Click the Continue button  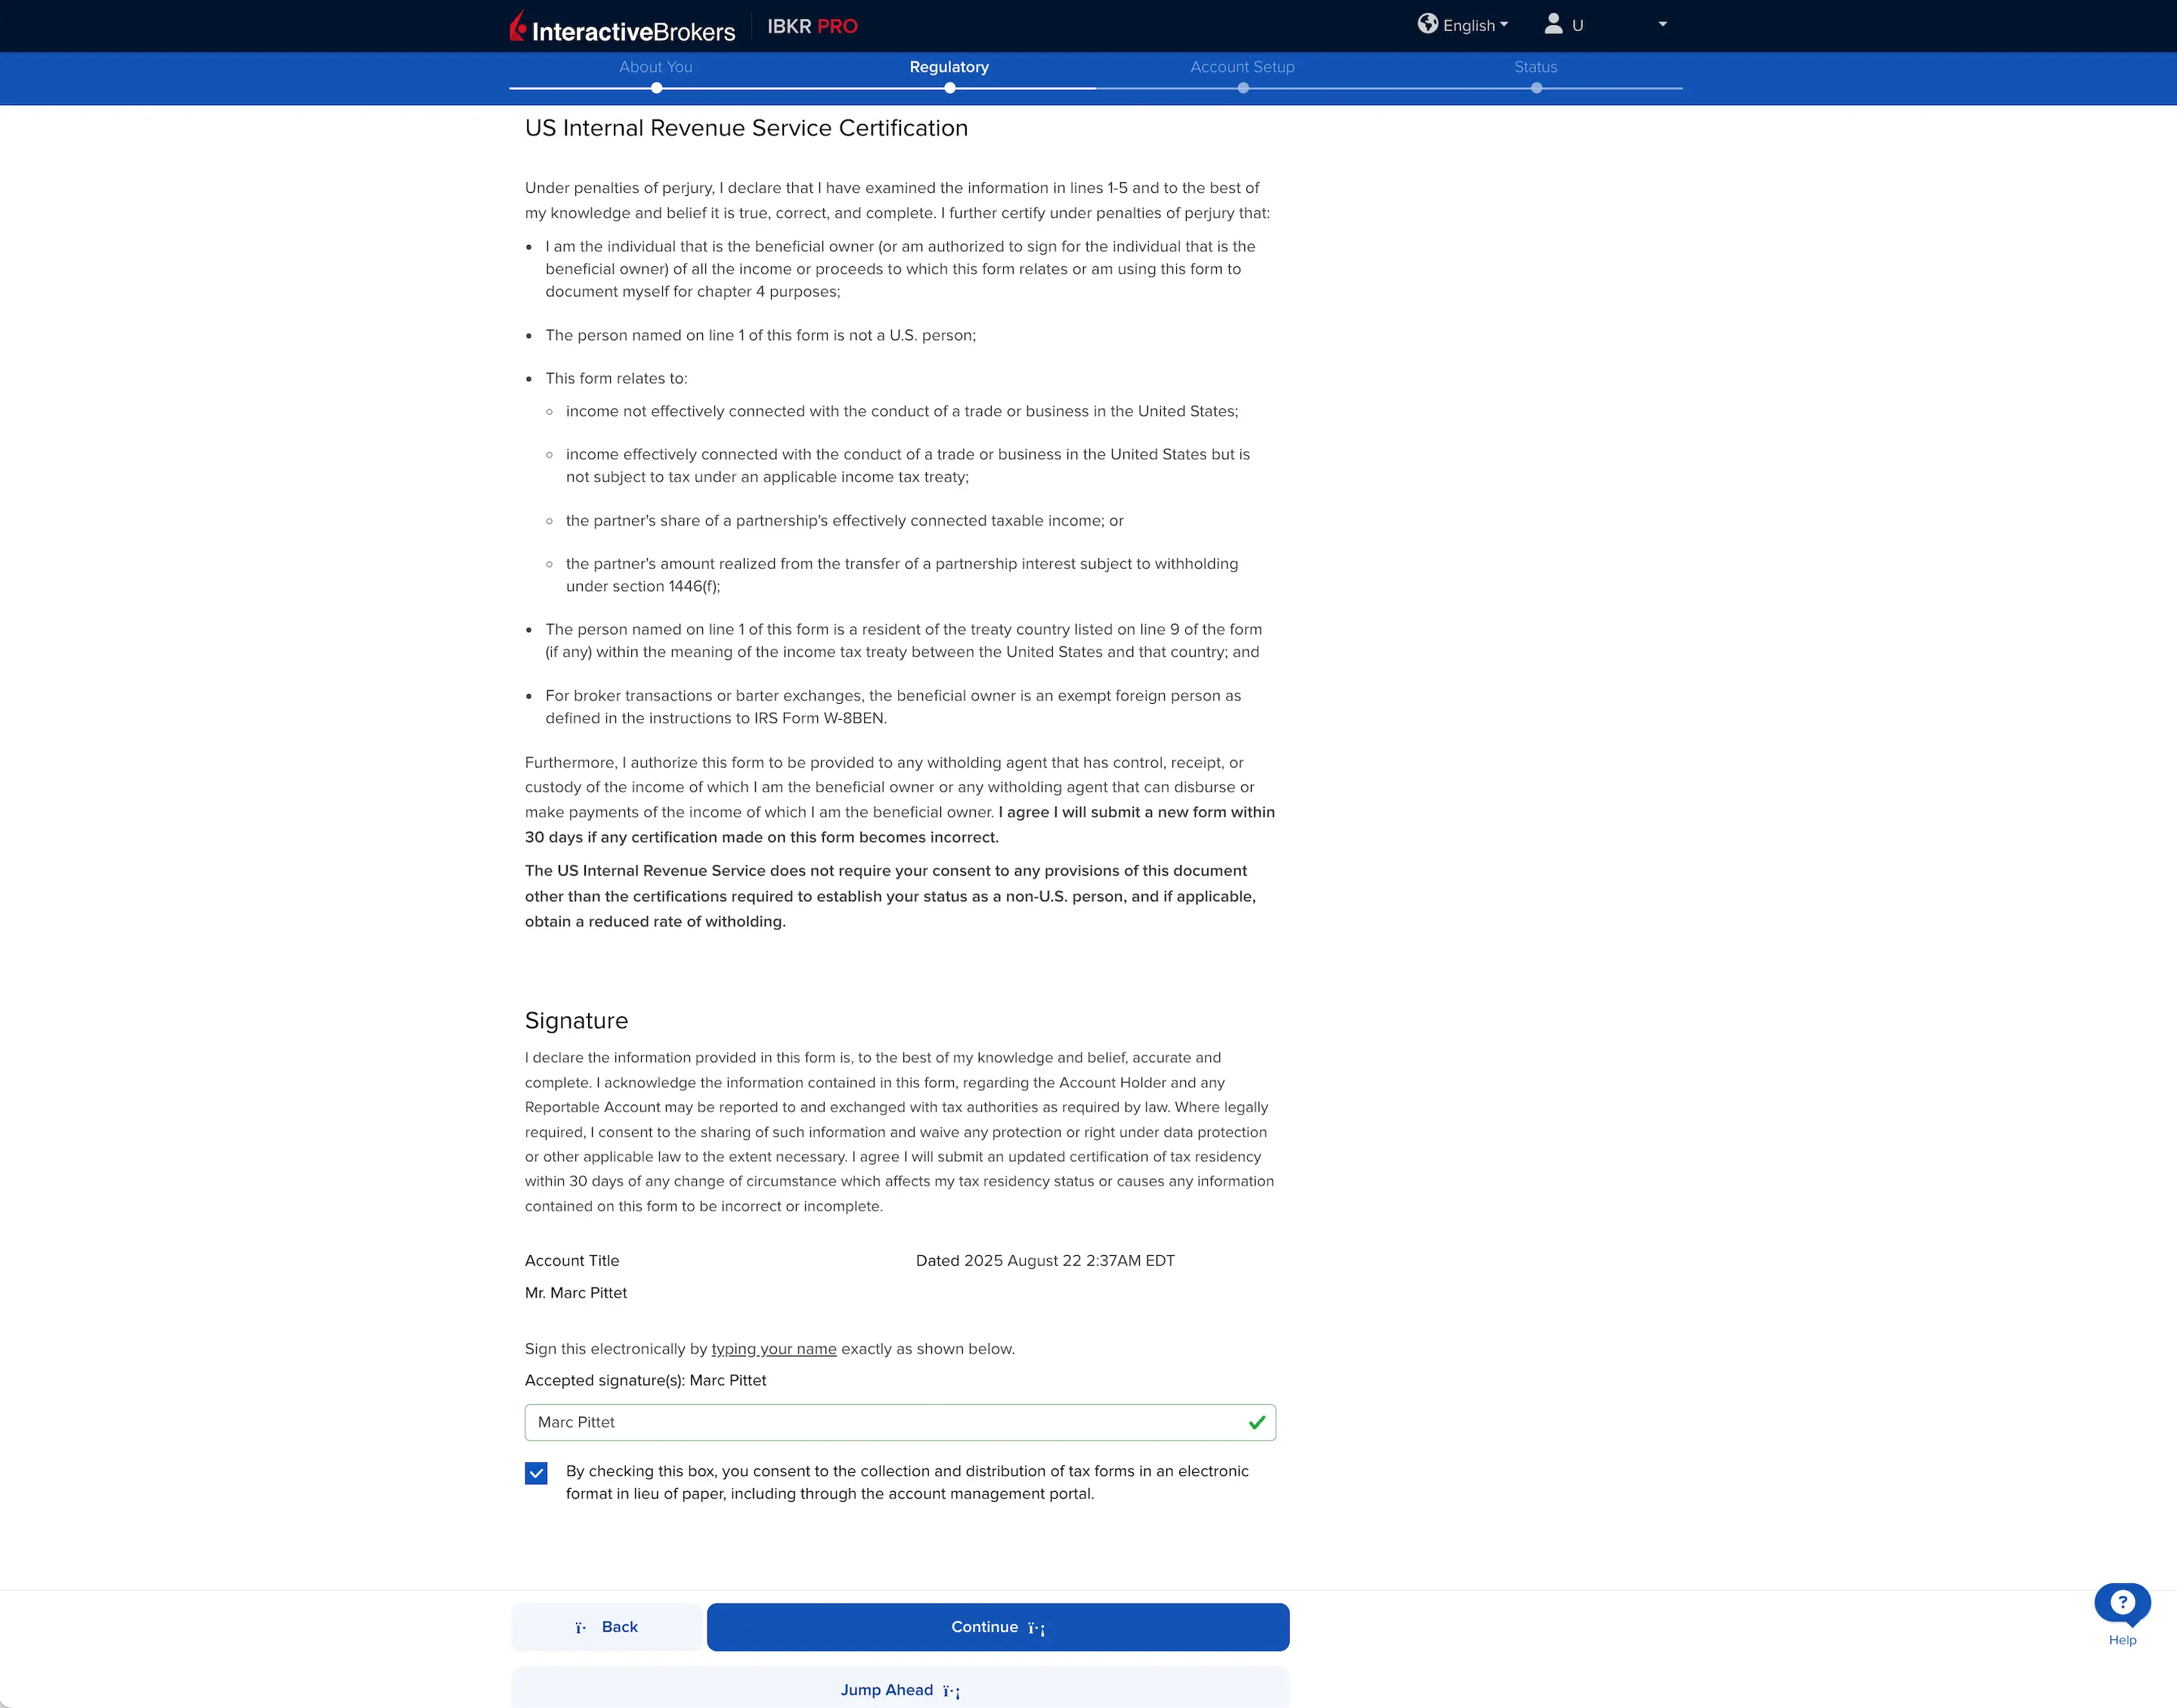click(x=996, y=1626)
